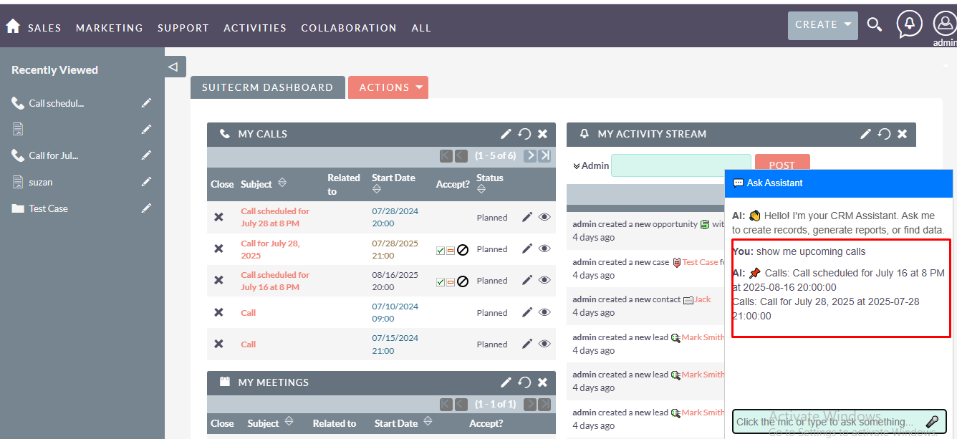This screenshot has height=439, width=957.
Task: Open the notifications bell icon
Action: [909, 24]
